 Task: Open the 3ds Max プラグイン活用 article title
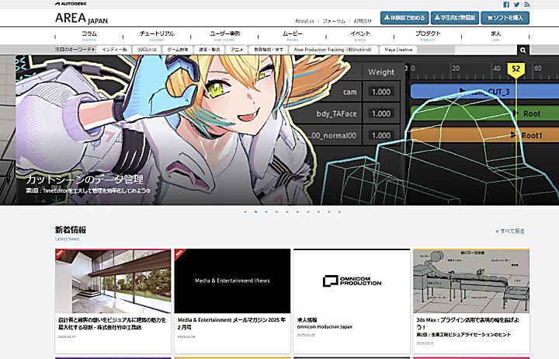tap(468, 327)
